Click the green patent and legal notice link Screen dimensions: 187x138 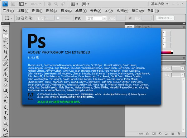tap(59, 101)
